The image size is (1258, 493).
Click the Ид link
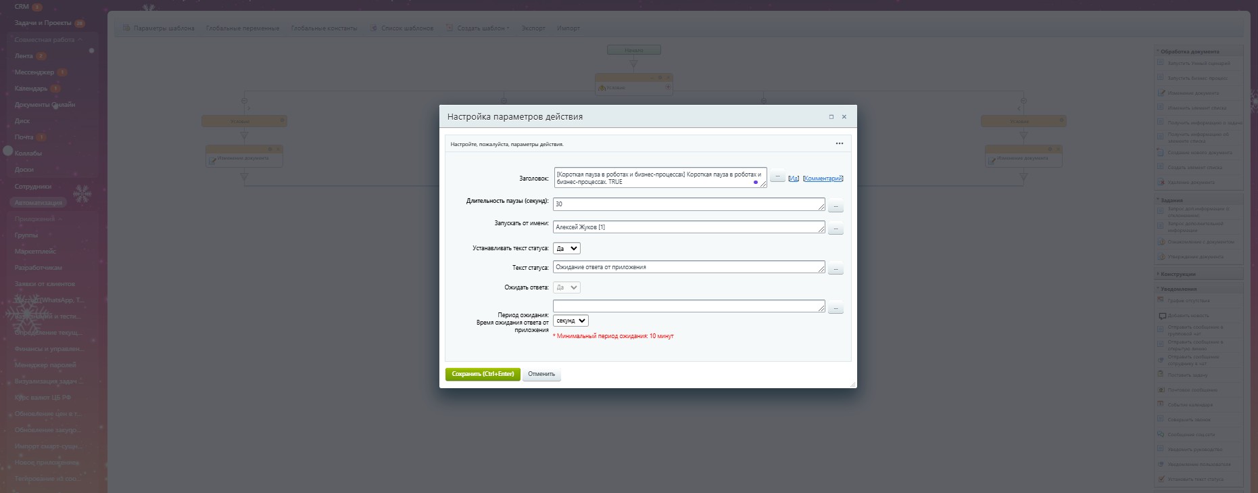coord(794,179)
